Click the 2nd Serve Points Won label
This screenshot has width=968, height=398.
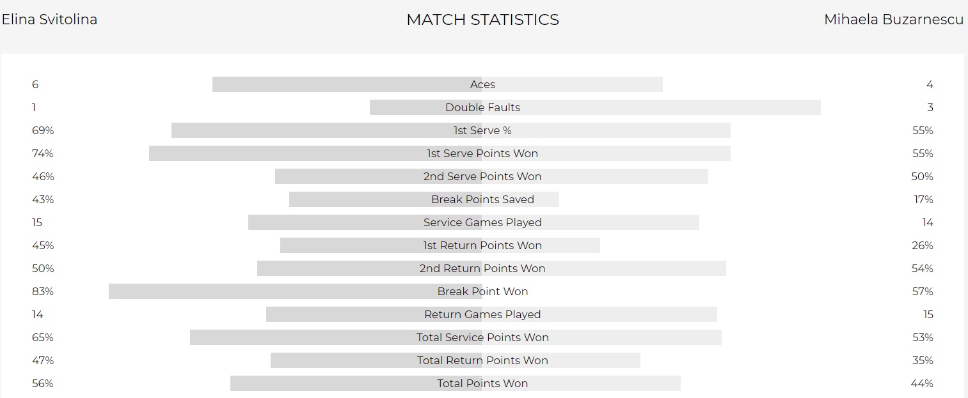pyautogui.click(x=482, y=176)
